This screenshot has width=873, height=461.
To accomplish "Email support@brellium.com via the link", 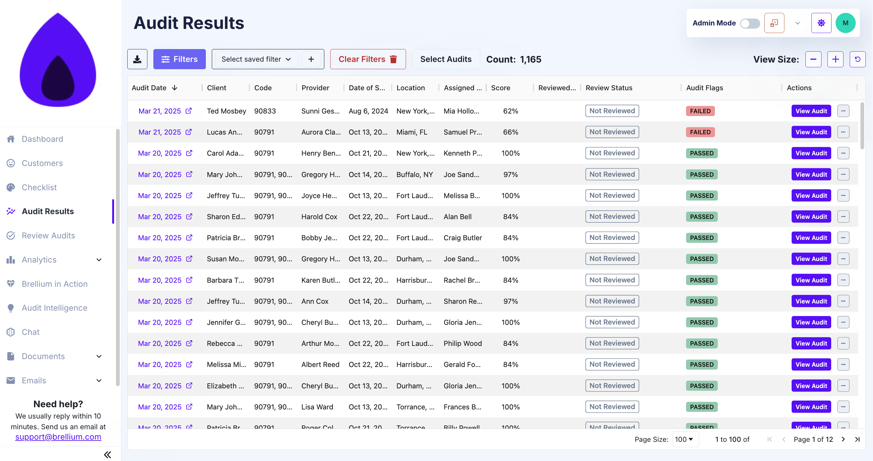I will point(58,437).
